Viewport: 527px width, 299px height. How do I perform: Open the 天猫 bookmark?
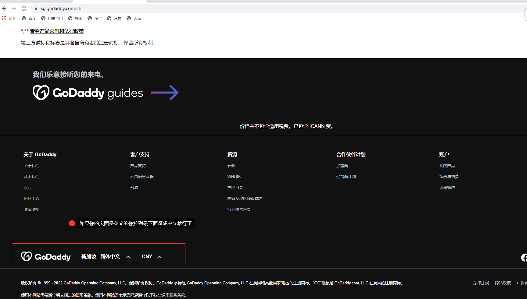(134, 18)
